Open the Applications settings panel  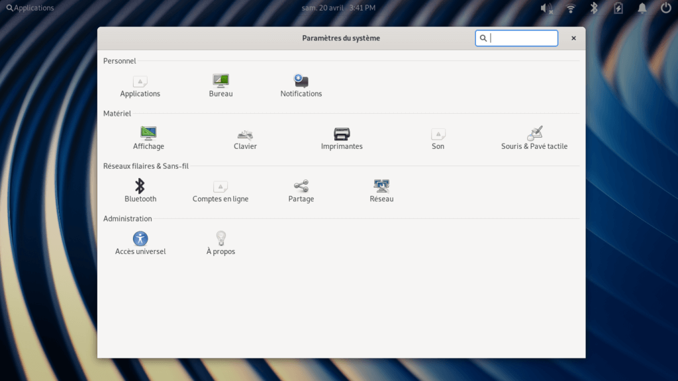(140, 87)
